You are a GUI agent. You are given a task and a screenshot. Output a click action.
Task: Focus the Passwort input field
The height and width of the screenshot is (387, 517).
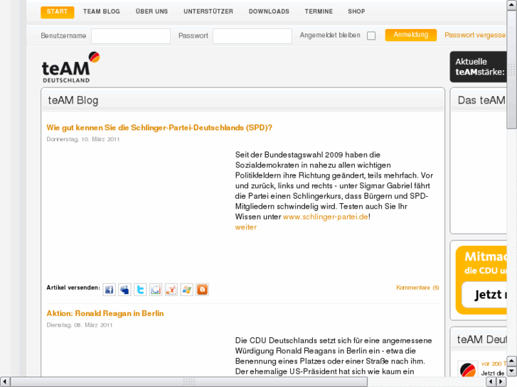click(252, 36)
